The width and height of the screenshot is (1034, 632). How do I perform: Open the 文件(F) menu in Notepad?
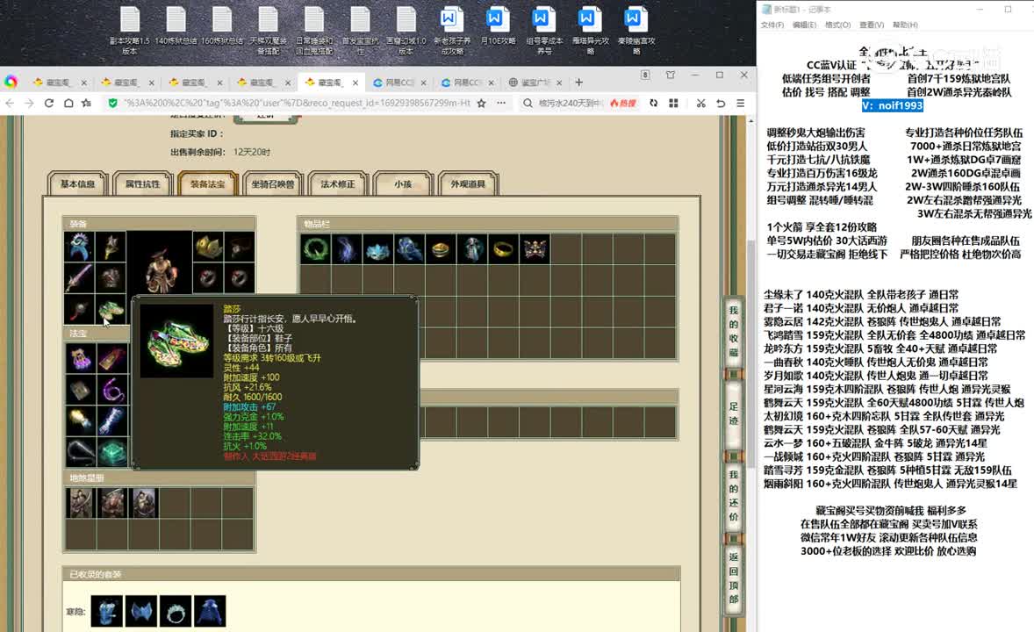click(772, 25)
